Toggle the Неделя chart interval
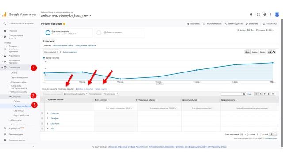 (x=255, y=52)
